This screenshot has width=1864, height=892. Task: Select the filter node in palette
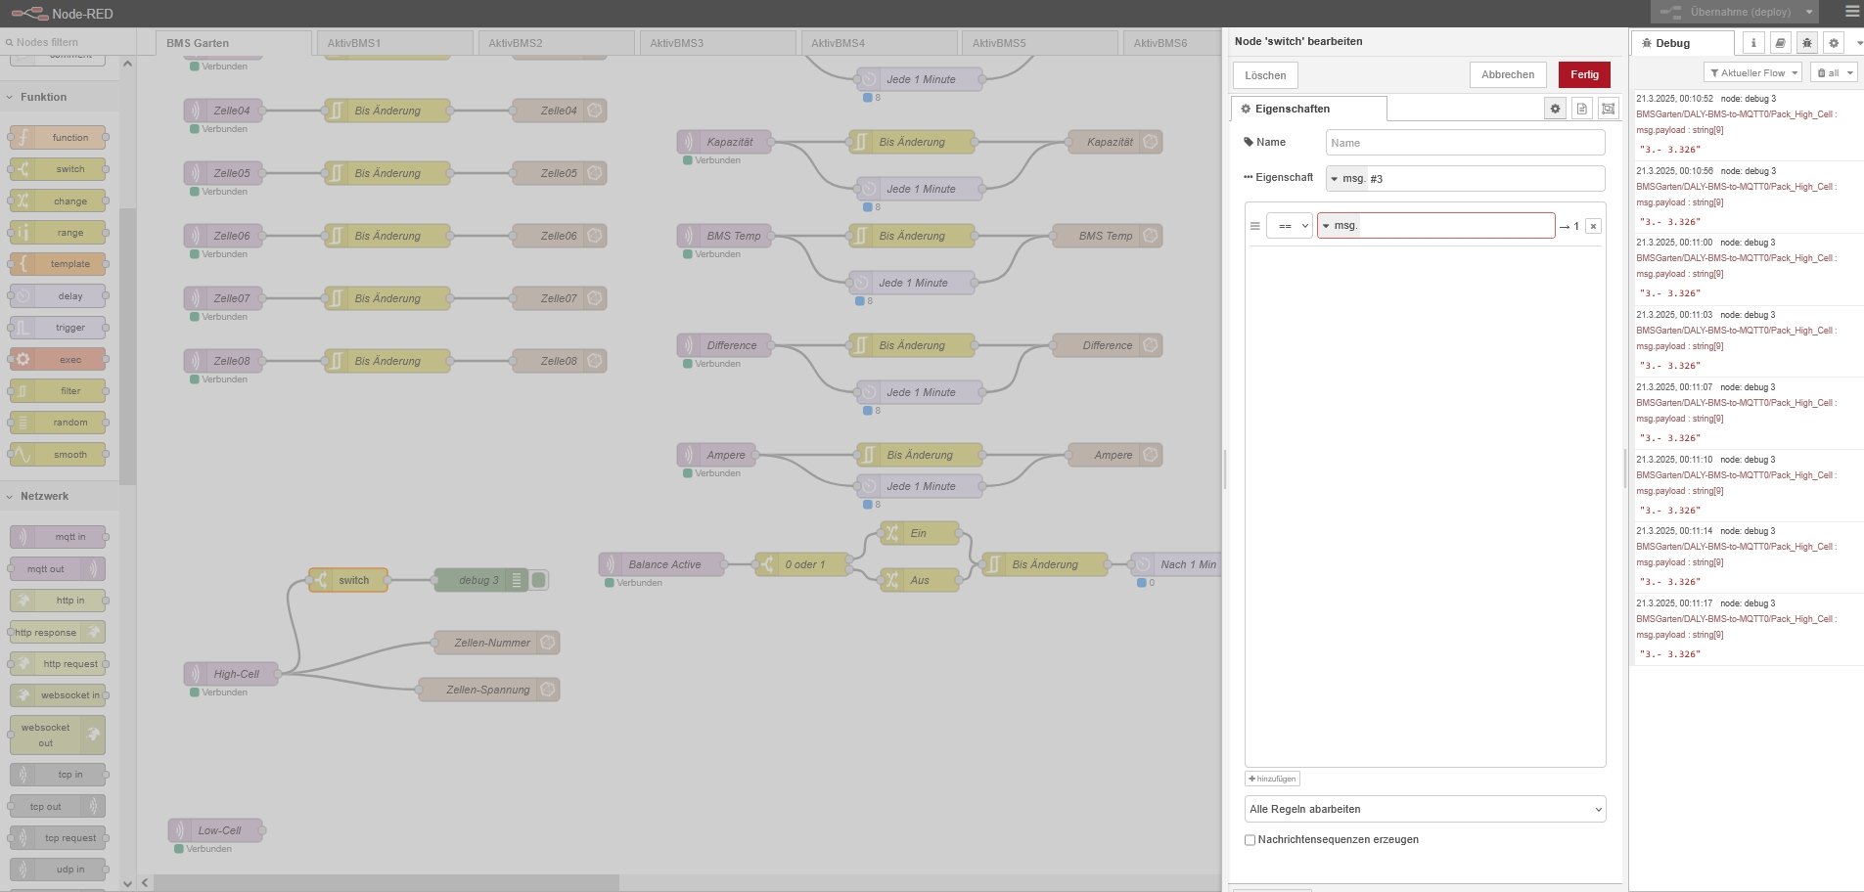[x=58, y=391]
